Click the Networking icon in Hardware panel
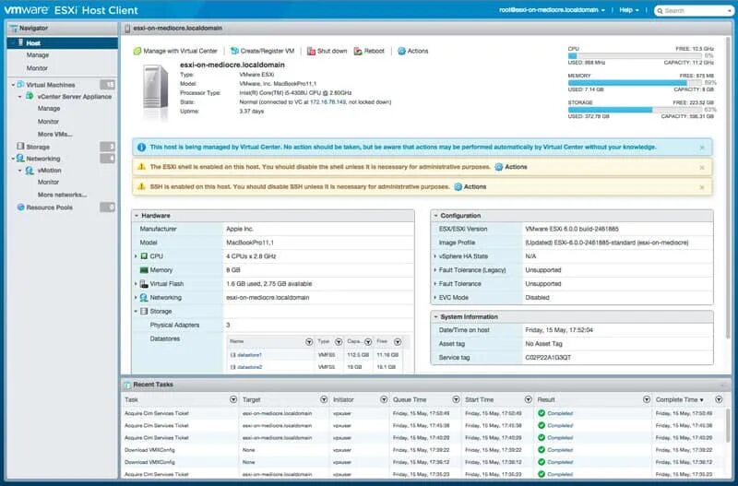 [x=145, y=297]
